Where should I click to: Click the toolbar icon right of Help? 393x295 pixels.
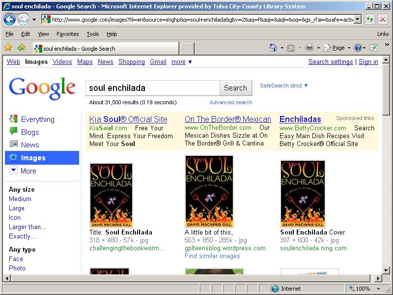pyautogui.click(x=373, y=48)
